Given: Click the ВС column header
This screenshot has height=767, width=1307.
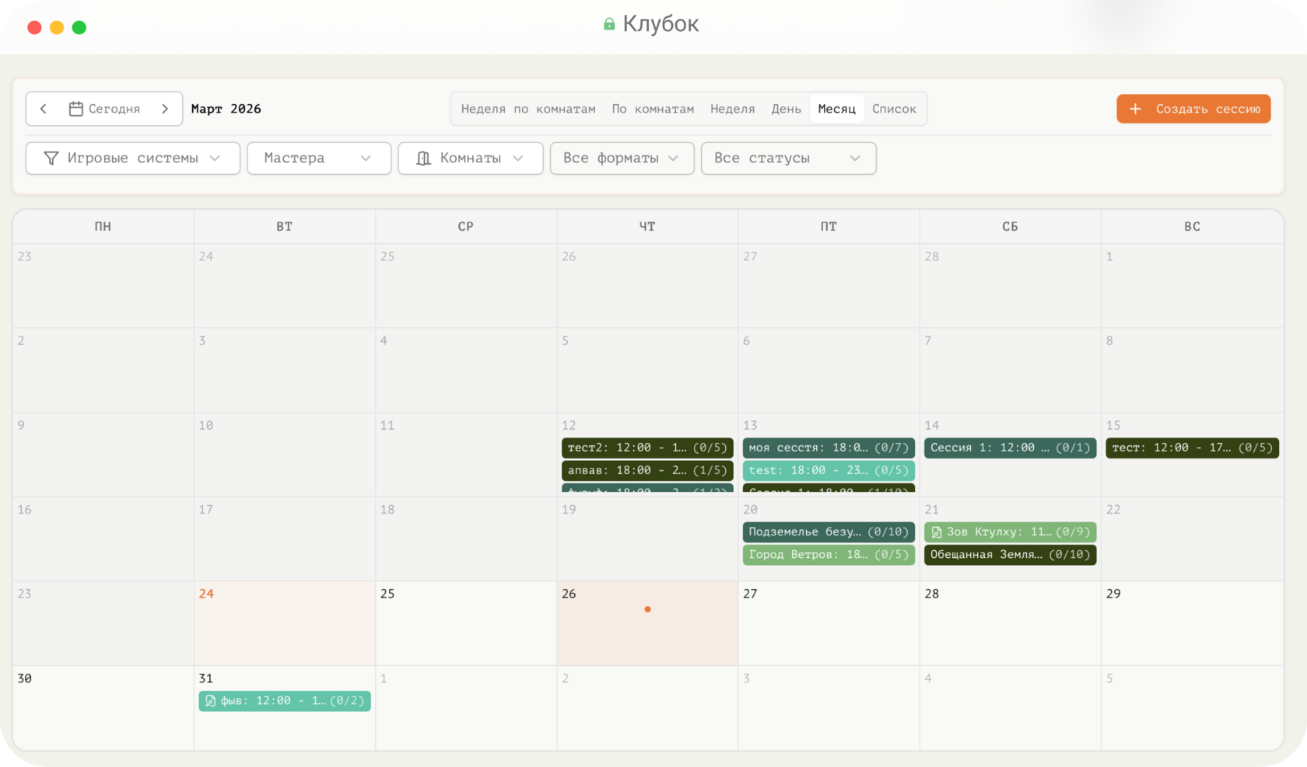Looking at the screenshot, I should pos(1193,227).
